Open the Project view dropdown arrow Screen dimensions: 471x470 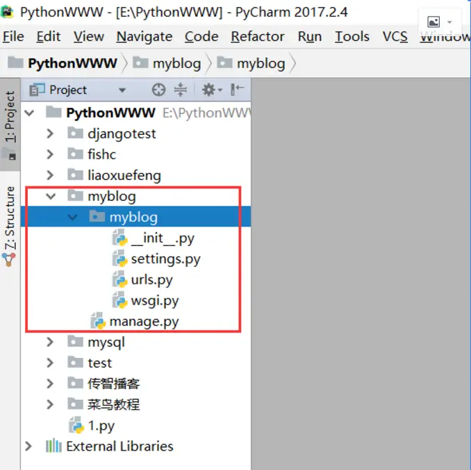[122, 90]
